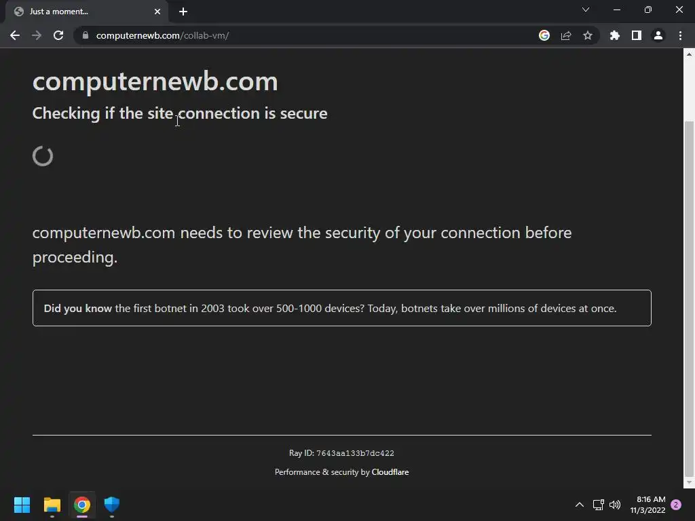Click the Ray ID value 7643aa133b7dc422
Image resolution: width=695 pixels, height=521 pixels.
[355, 453]
